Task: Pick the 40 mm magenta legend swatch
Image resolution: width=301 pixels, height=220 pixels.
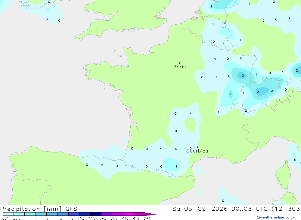Action: (x=129, y=214)
